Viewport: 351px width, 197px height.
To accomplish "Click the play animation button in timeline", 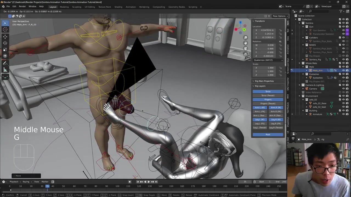I will pos(149,182).
